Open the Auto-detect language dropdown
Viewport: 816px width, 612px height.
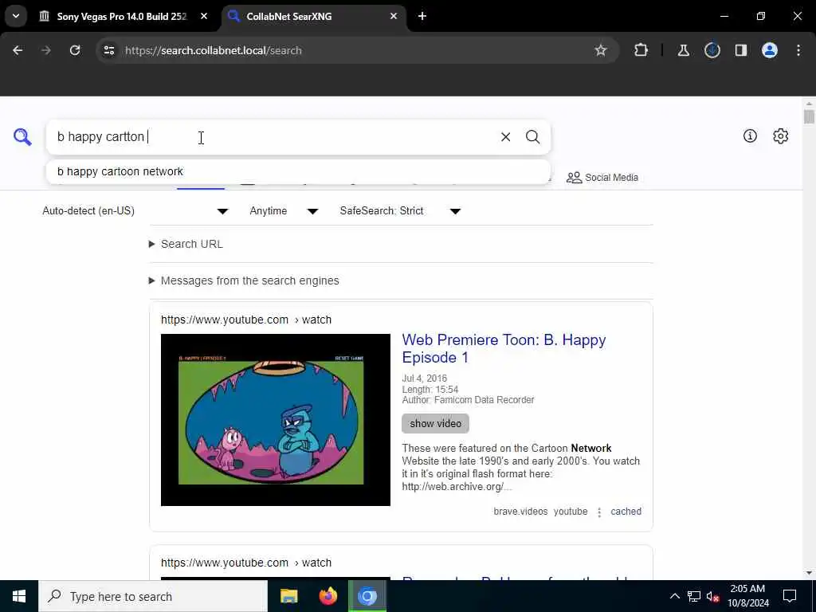click(135, 210)
